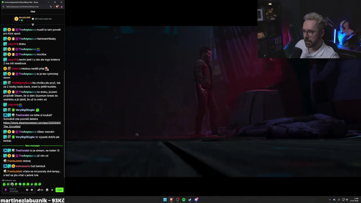The height and width of the screenshot is (203, 361).
Task: Open volume control in system tray
Action: 347,200
